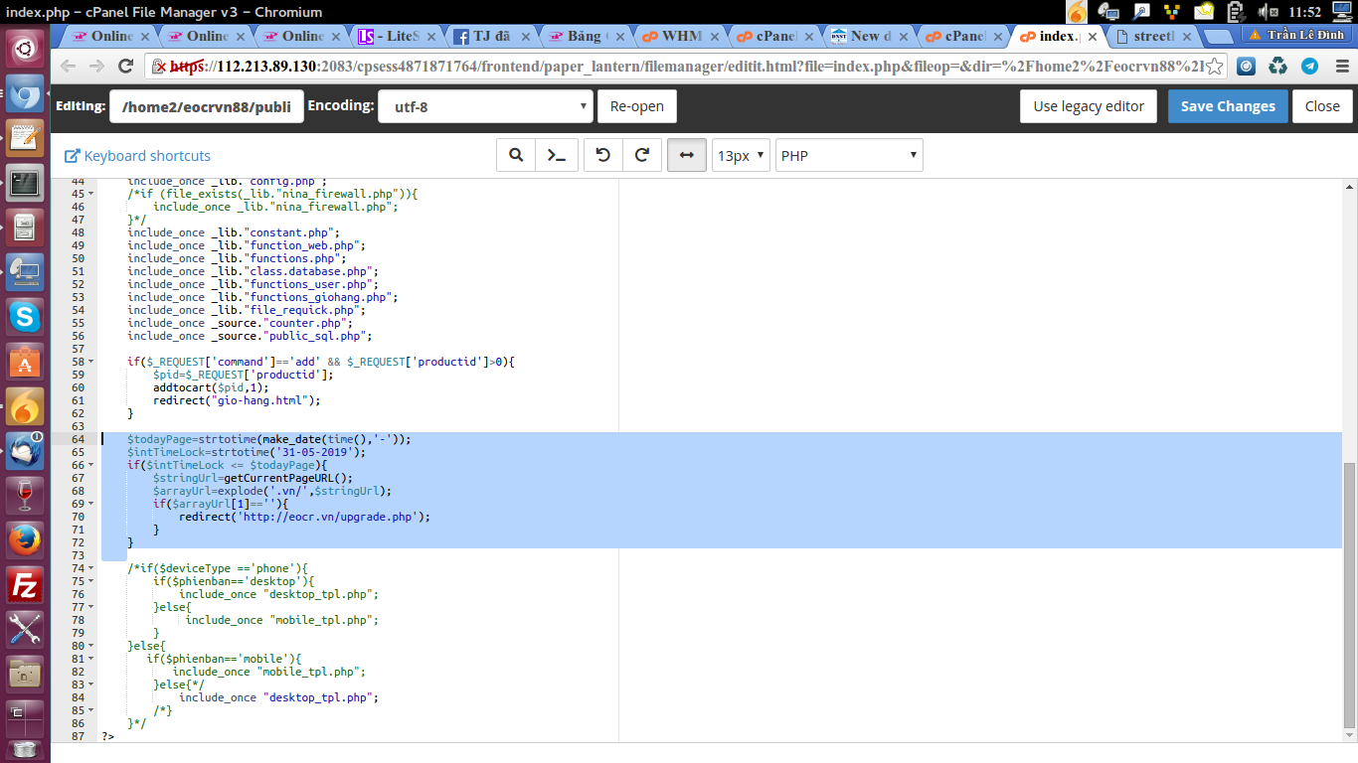Click the Trần Lê Đình profile button
The image size is (1358, 763).
[1296, 35]
